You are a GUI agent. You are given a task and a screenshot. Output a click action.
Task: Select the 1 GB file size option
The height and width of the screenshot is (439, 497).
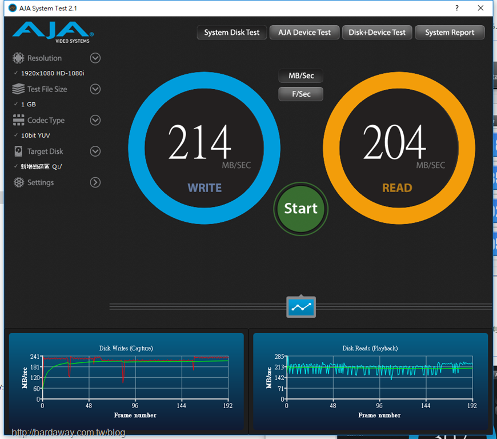coord(28,105)
